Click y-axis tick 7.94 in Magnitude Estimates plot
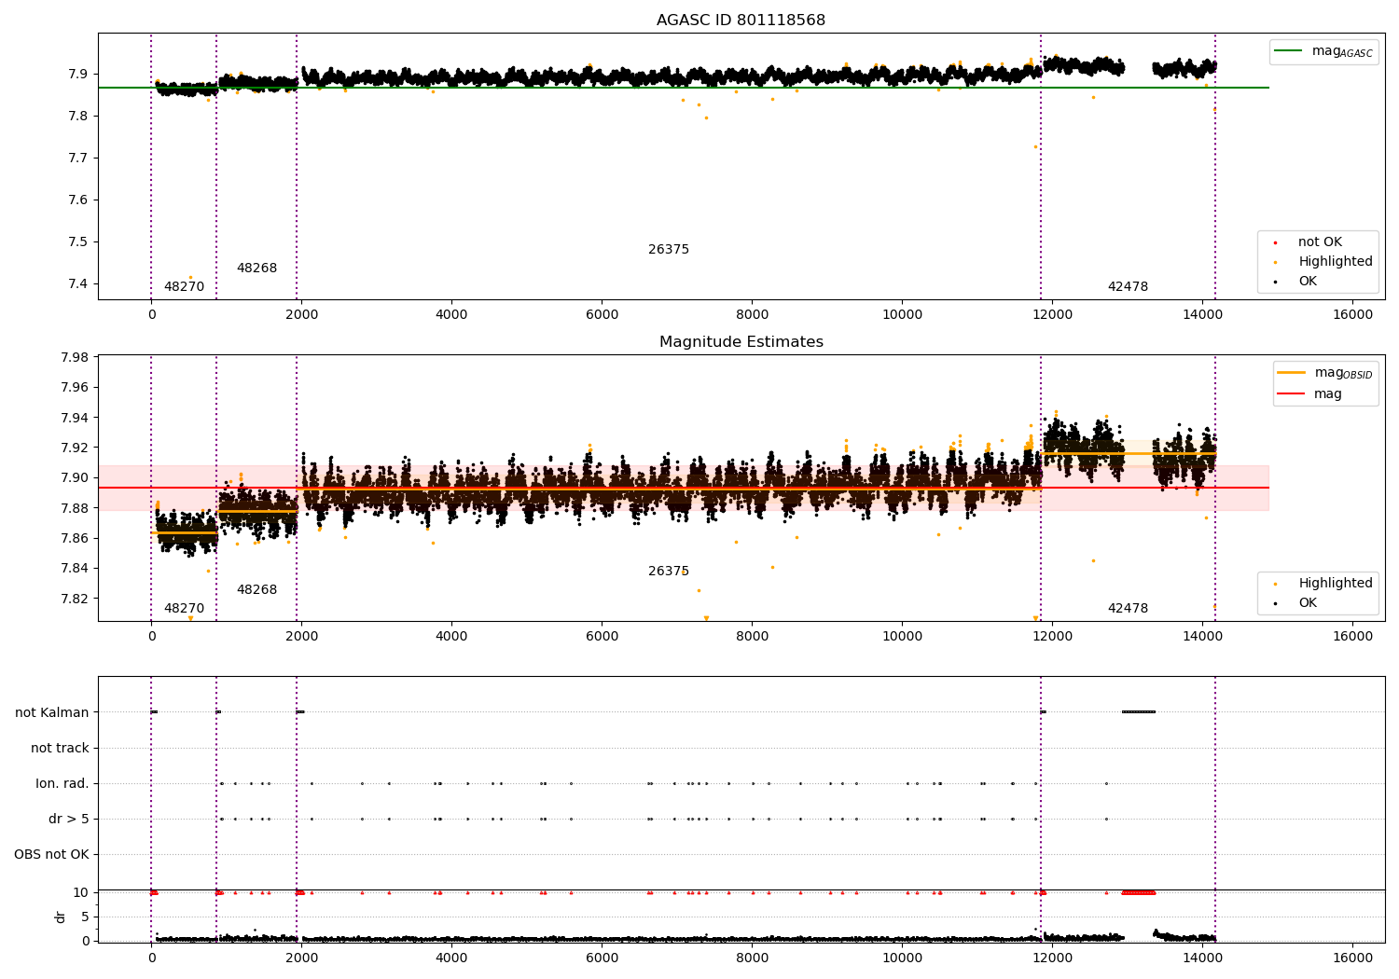 [x=75, y=418]
